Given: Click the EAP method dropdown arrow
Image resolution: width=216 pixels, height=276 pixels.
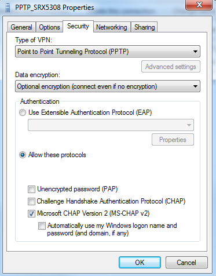Looking at the screenshot, I should point(189,125).
